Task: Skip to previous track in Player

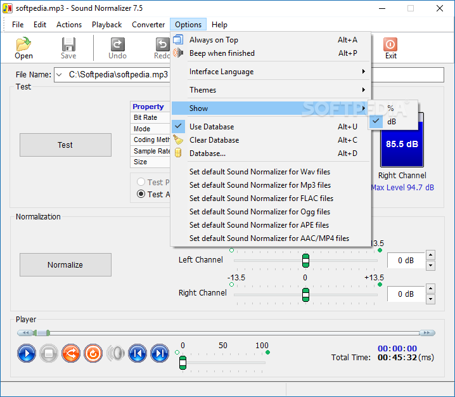Action: pos(138,353)
